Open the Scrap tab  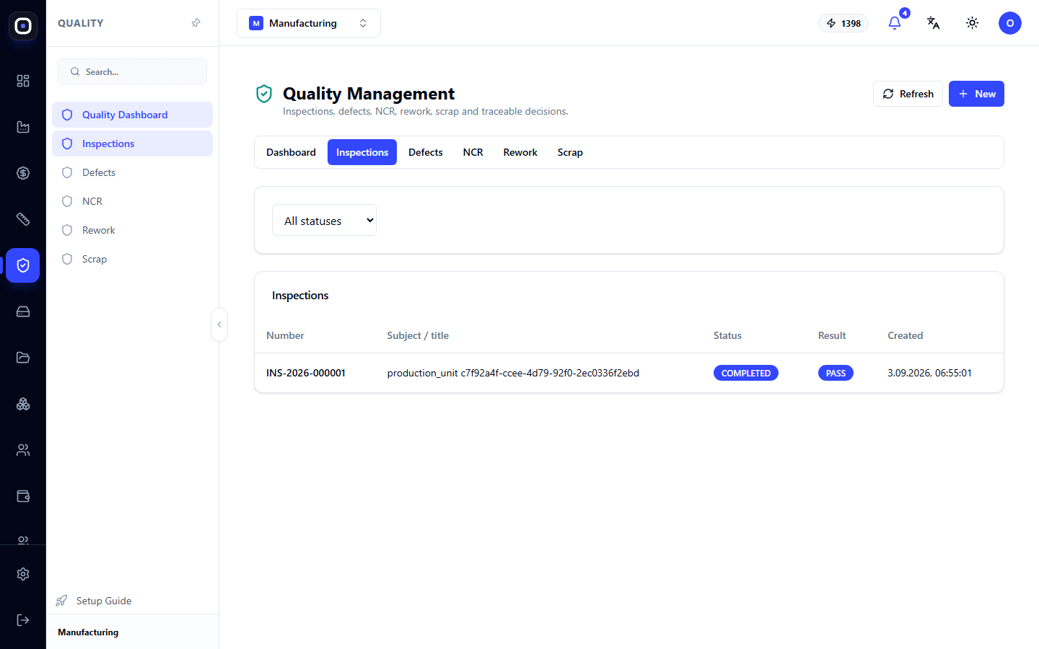pos(570,152)
